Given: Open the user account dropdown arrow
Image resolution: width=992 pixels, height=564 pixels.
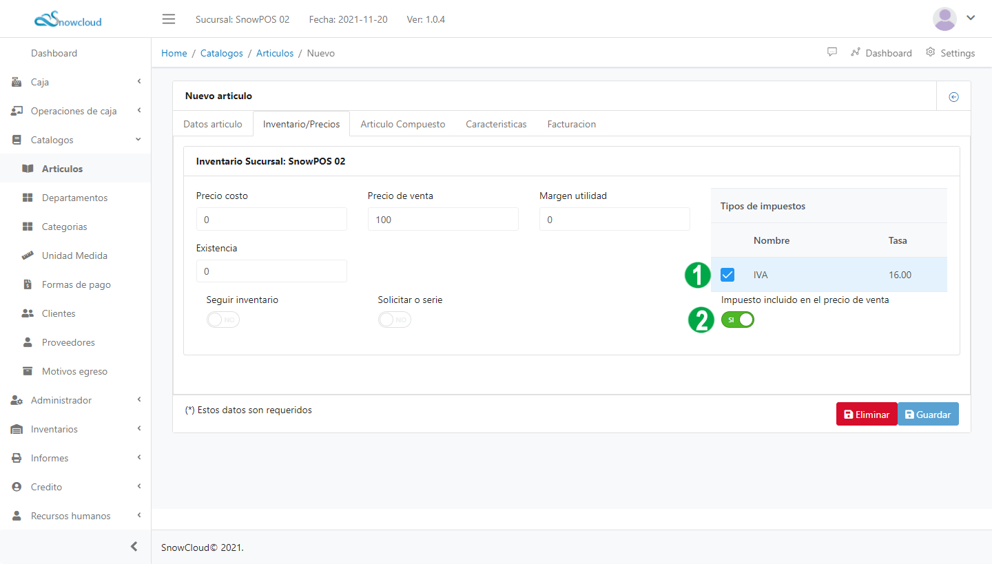Looking at the screenshot, I should [x=971, y=19].
